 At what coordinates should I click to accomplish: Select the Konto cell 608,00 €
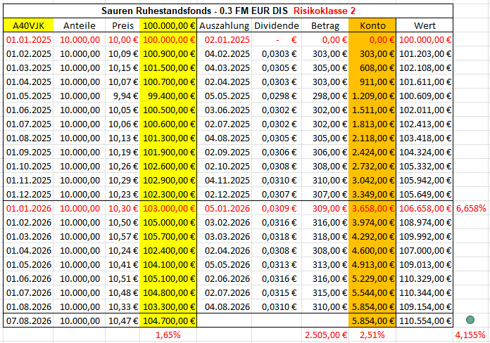pyautogui.click(x=372, y=67)
